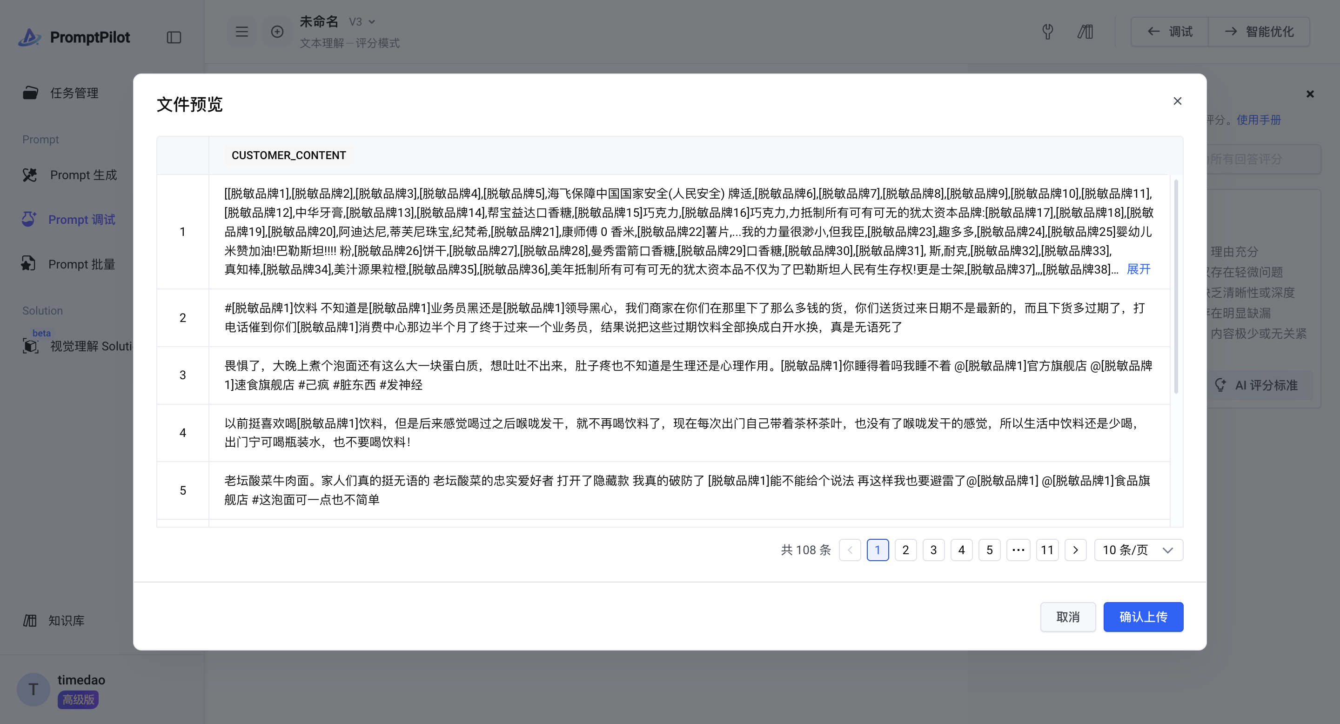
Task: Click the table's vertical scrollbar
Action: pyautogui.click(x=1176, y=286)
